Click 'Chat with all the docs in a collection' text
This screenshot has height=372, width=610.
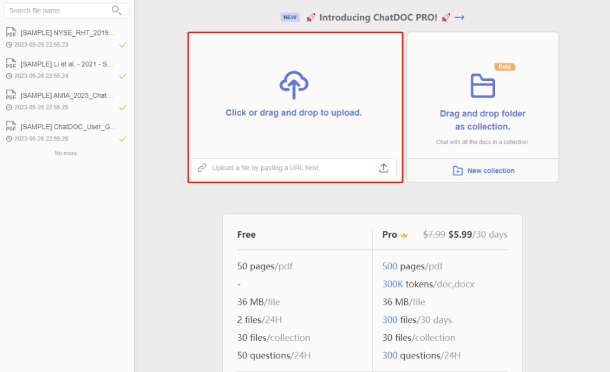pos(483,142)
